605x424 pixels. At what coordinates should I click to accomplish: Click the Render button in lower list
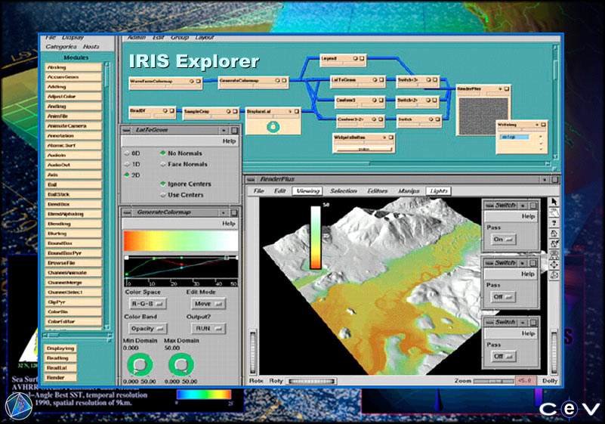60,377
